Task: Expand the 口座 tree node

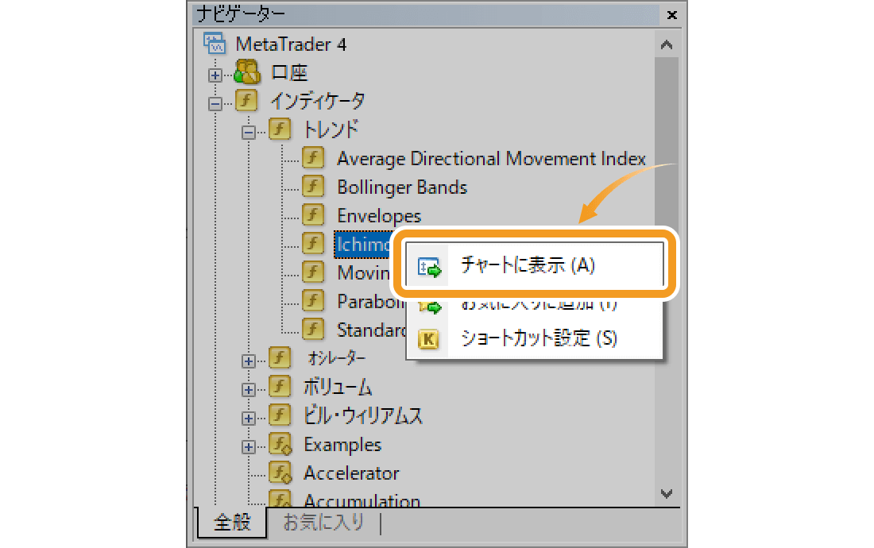Action: pos(215,75)
